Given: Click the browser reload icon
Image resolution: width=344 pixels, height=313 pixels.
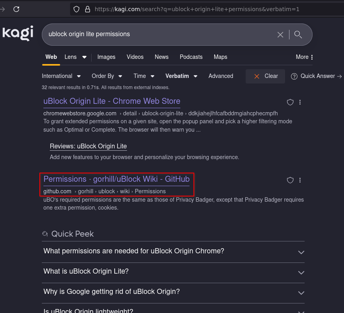Looking at the screenshot, I should (x=16, y=9).
